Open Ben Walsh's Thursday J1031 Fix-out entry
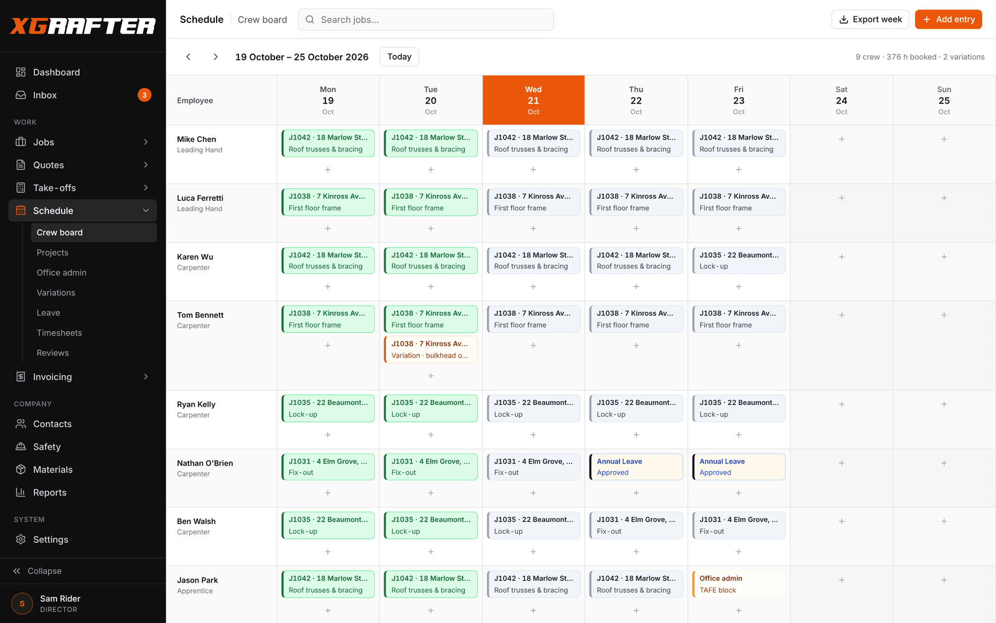Image resolution: width=996 pixels, height=623 pixels. 636,525
